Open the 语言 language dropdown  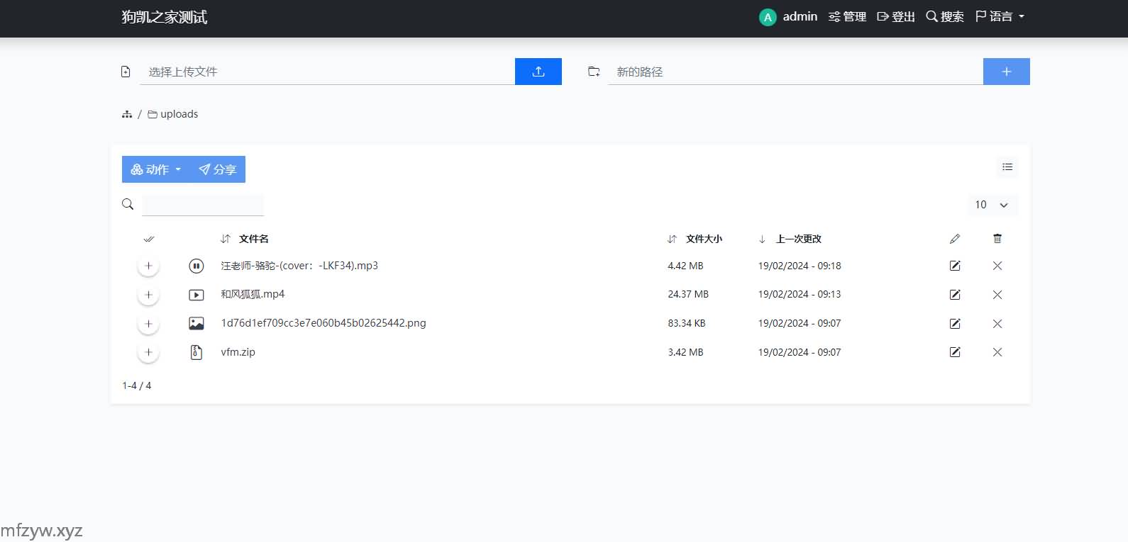click(x=1000, y=16)
